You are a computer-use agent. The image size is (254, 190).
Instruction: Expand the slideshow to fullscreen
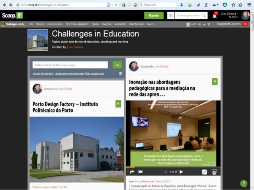204,172
